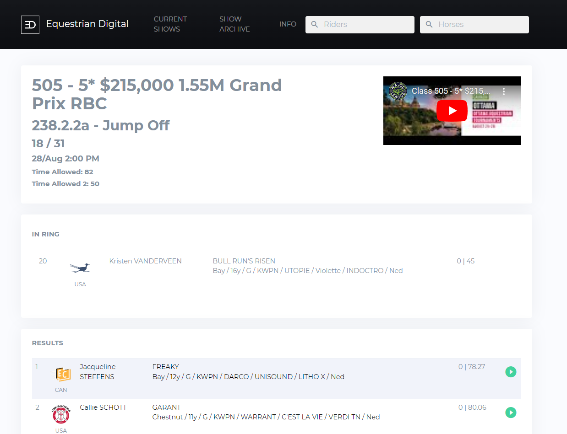
Task: Click the USA label under the Crusaders logo
Action: coord(61,430)
